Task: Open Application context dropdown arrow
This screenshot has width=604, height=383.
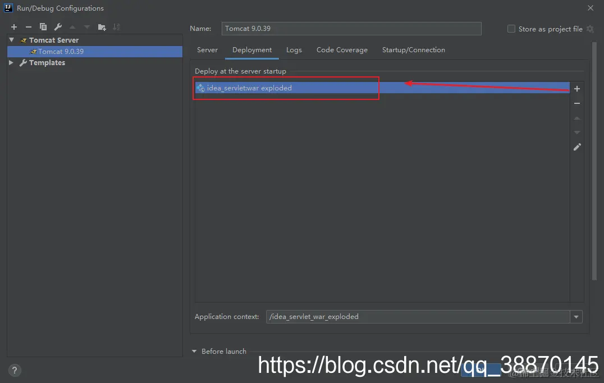Action: pyautogui.click(x=576, y=317)
